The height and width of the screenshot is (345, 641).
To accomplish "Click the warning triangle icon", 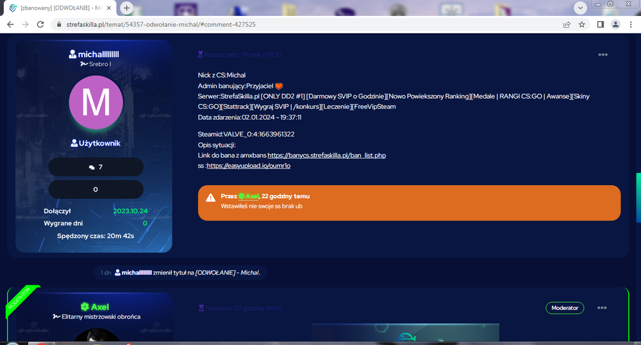I will [x=210, y=198].
